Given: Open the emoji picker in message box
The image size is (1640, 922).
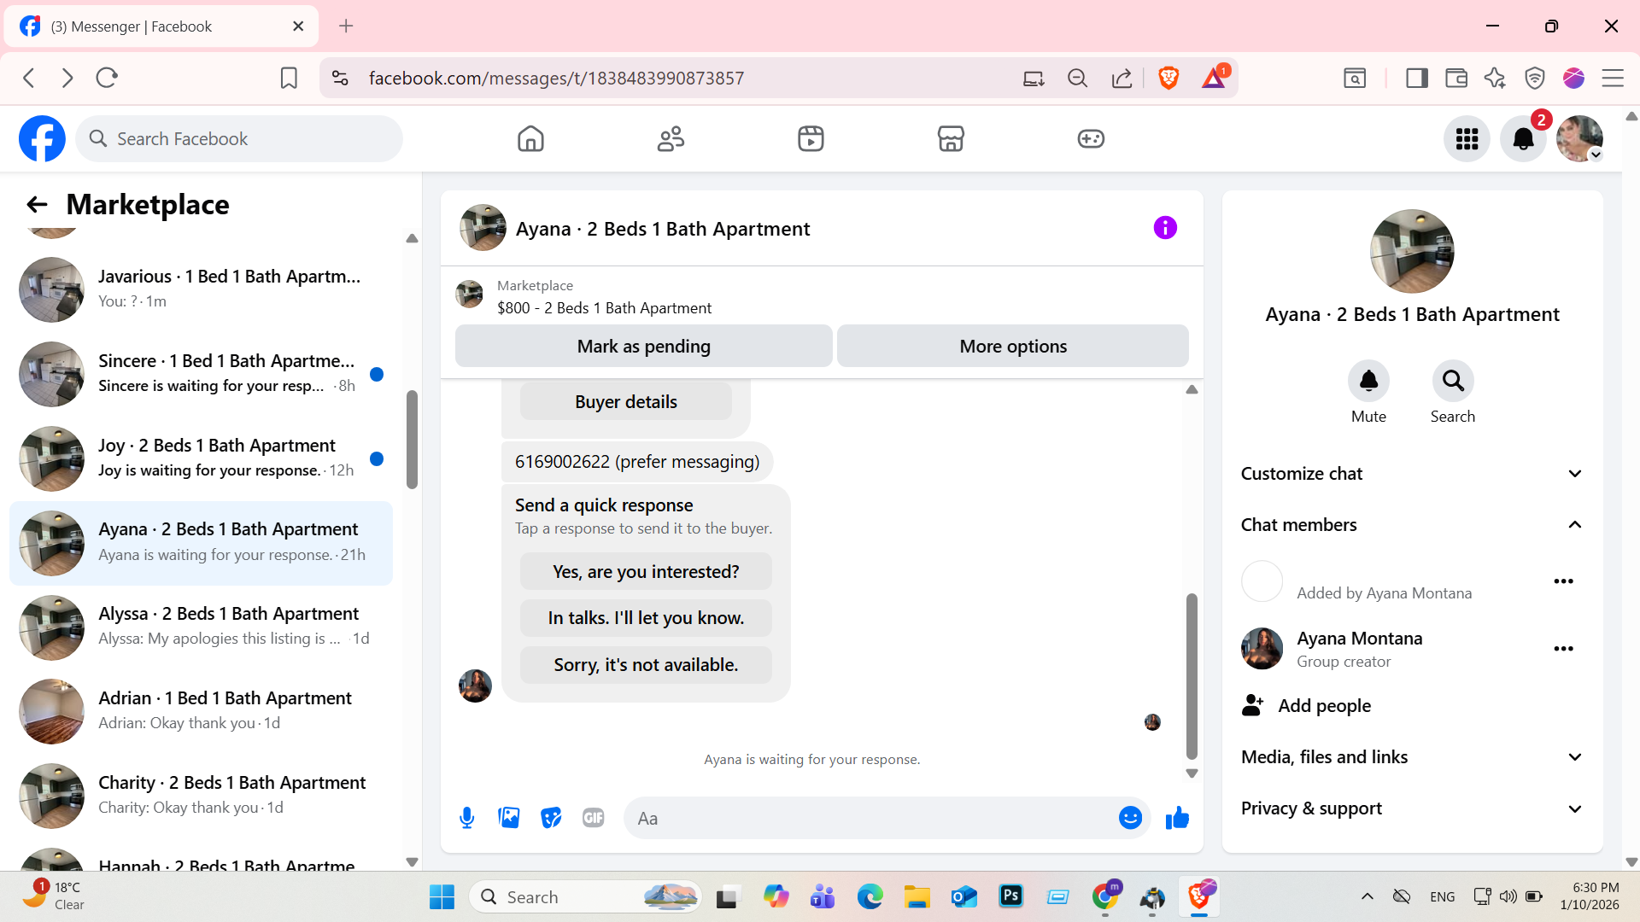Looking at the screenshot, I should click(x=1130, y=818).
